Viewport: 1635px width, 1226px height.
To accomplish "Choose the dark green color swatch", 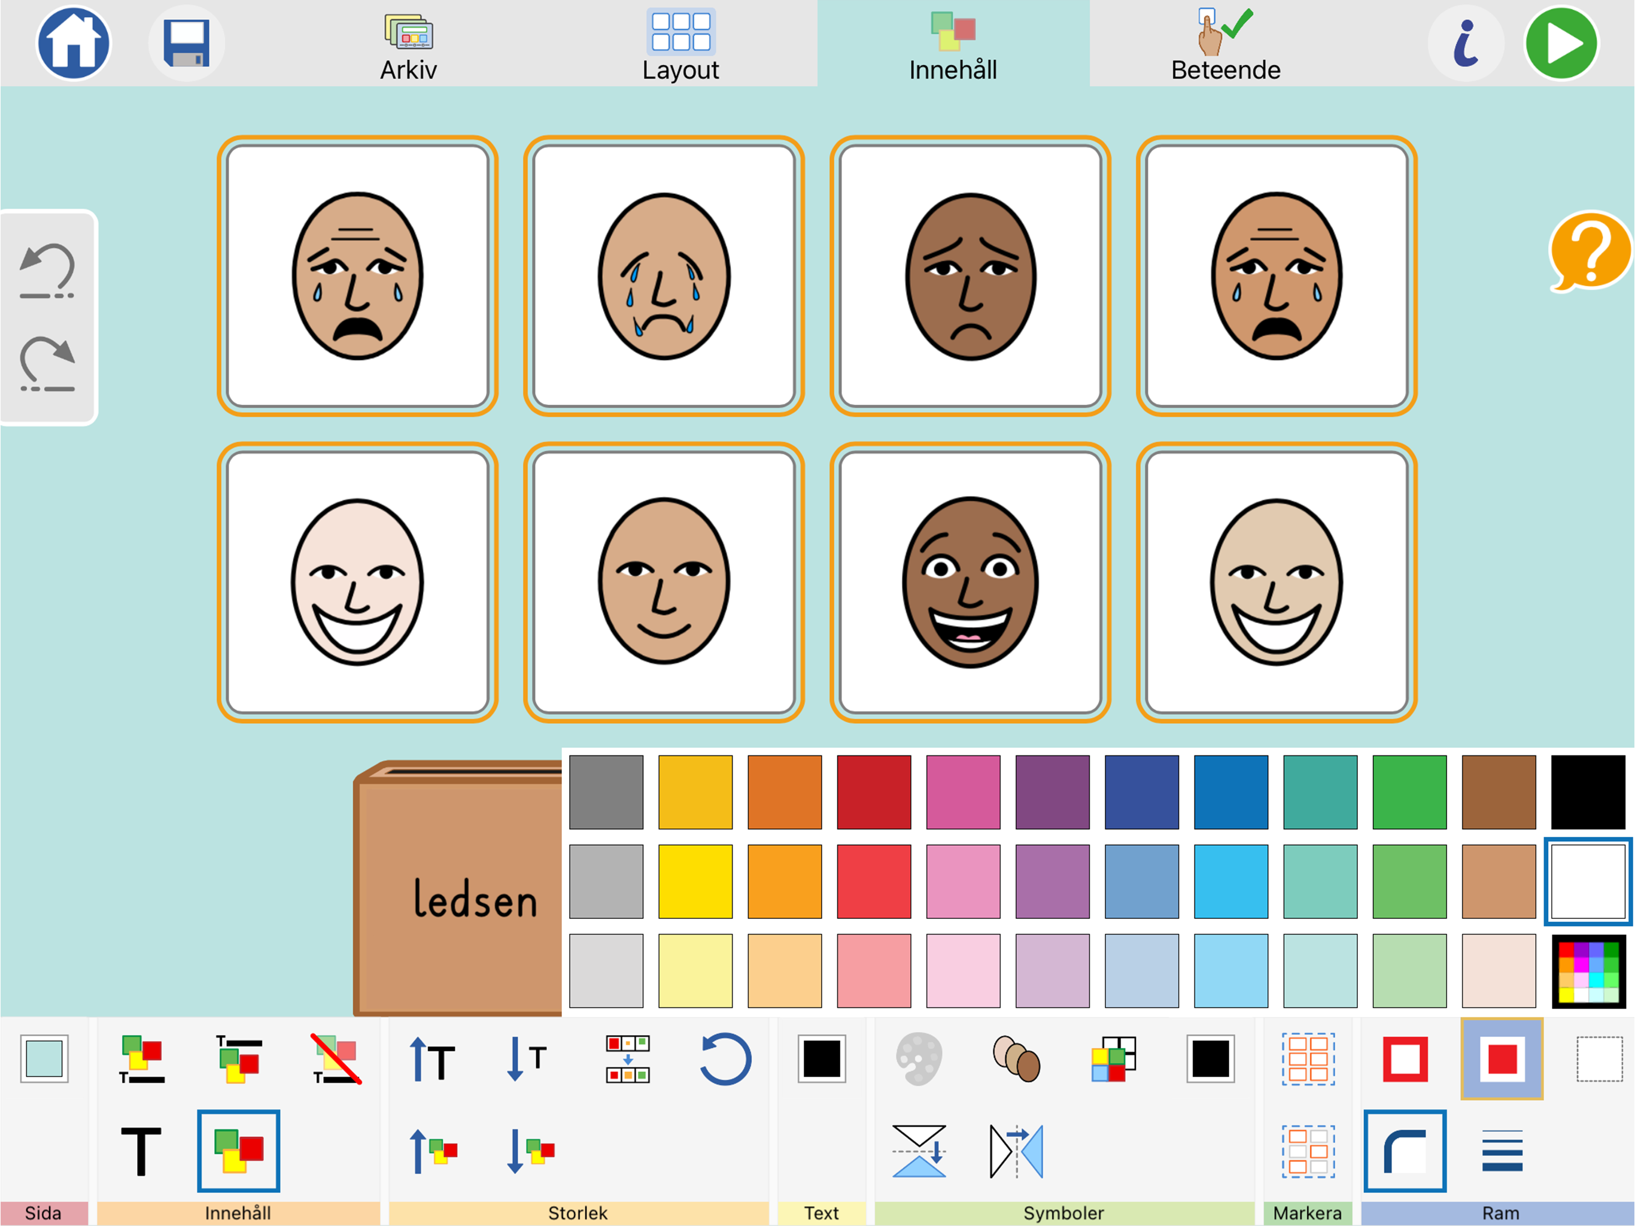I will 1409,792.
